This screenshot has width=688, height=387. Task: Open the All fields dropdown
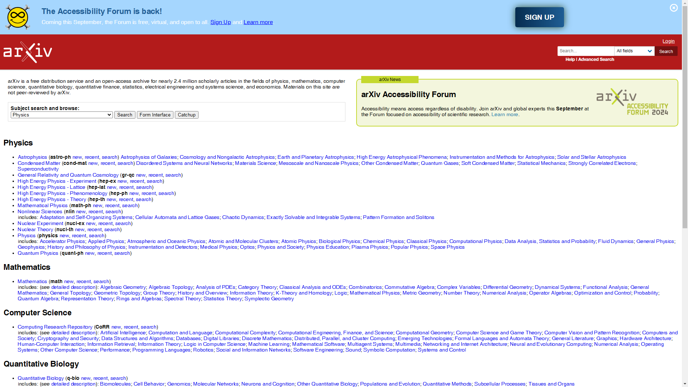(634, 51)
